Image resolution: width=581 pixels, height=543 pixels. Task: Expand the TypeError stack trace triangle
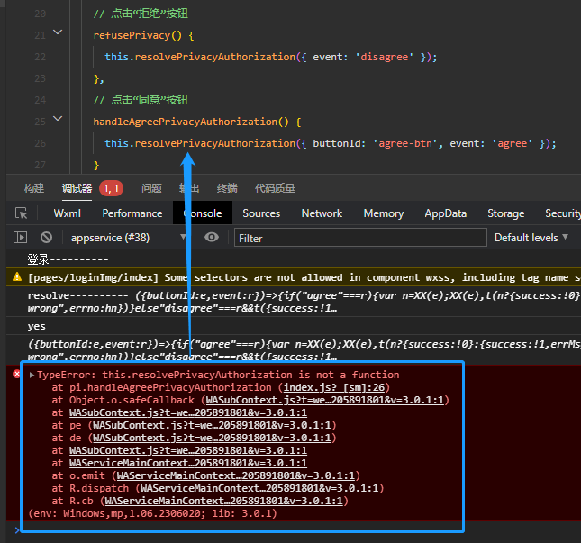32,375
